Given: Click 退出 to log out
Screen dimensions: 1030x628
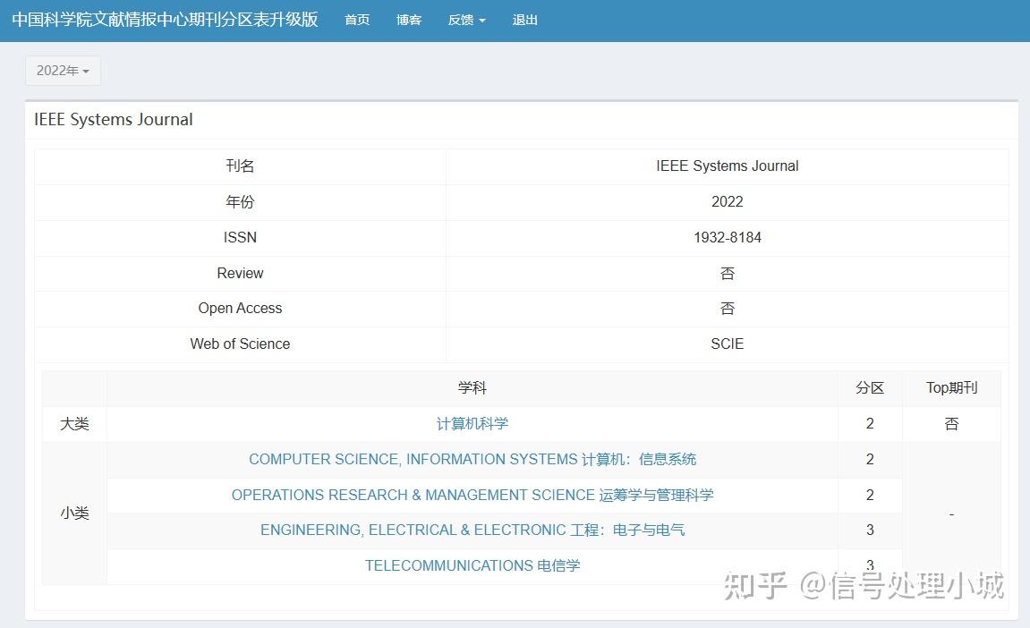Looking at the screenshot, I should pos(525,20).
